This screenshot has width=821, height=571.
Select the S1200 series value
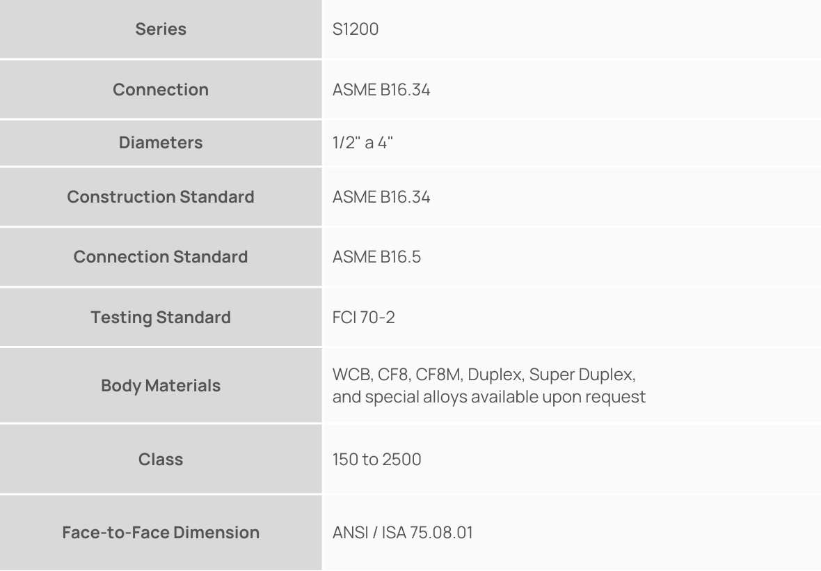(x=356, y=30)
